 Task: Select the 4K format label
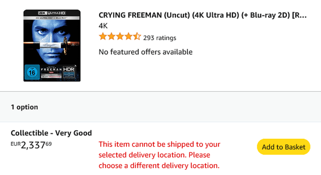(x=103, y=26)
